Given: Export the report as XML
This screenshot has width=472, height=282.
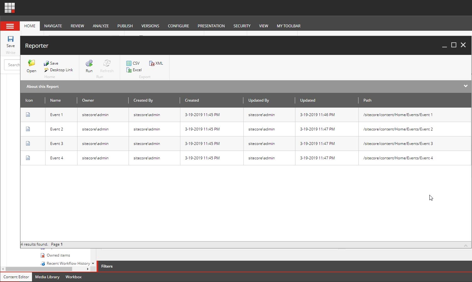Looking at the screenshot, I should (x=156, y=63).
